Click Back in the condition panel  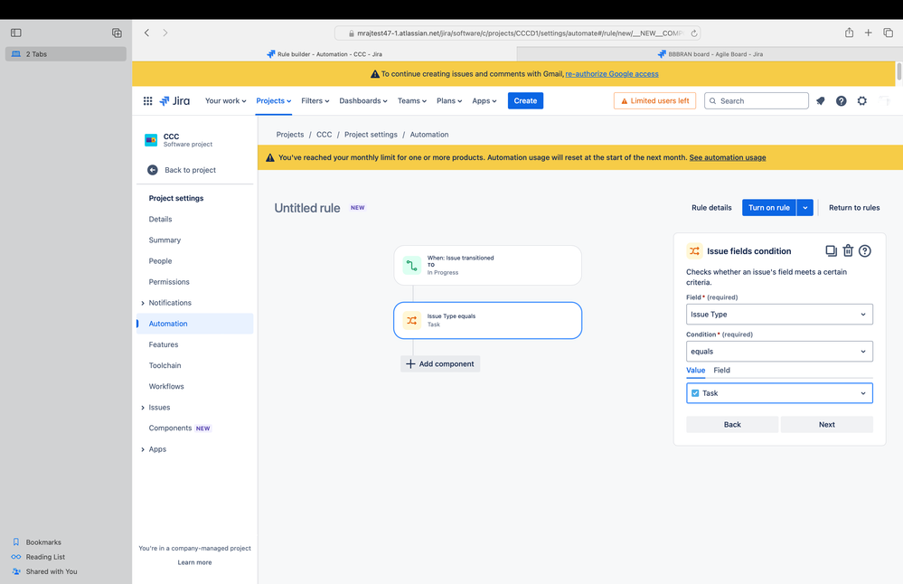(732, 425)
